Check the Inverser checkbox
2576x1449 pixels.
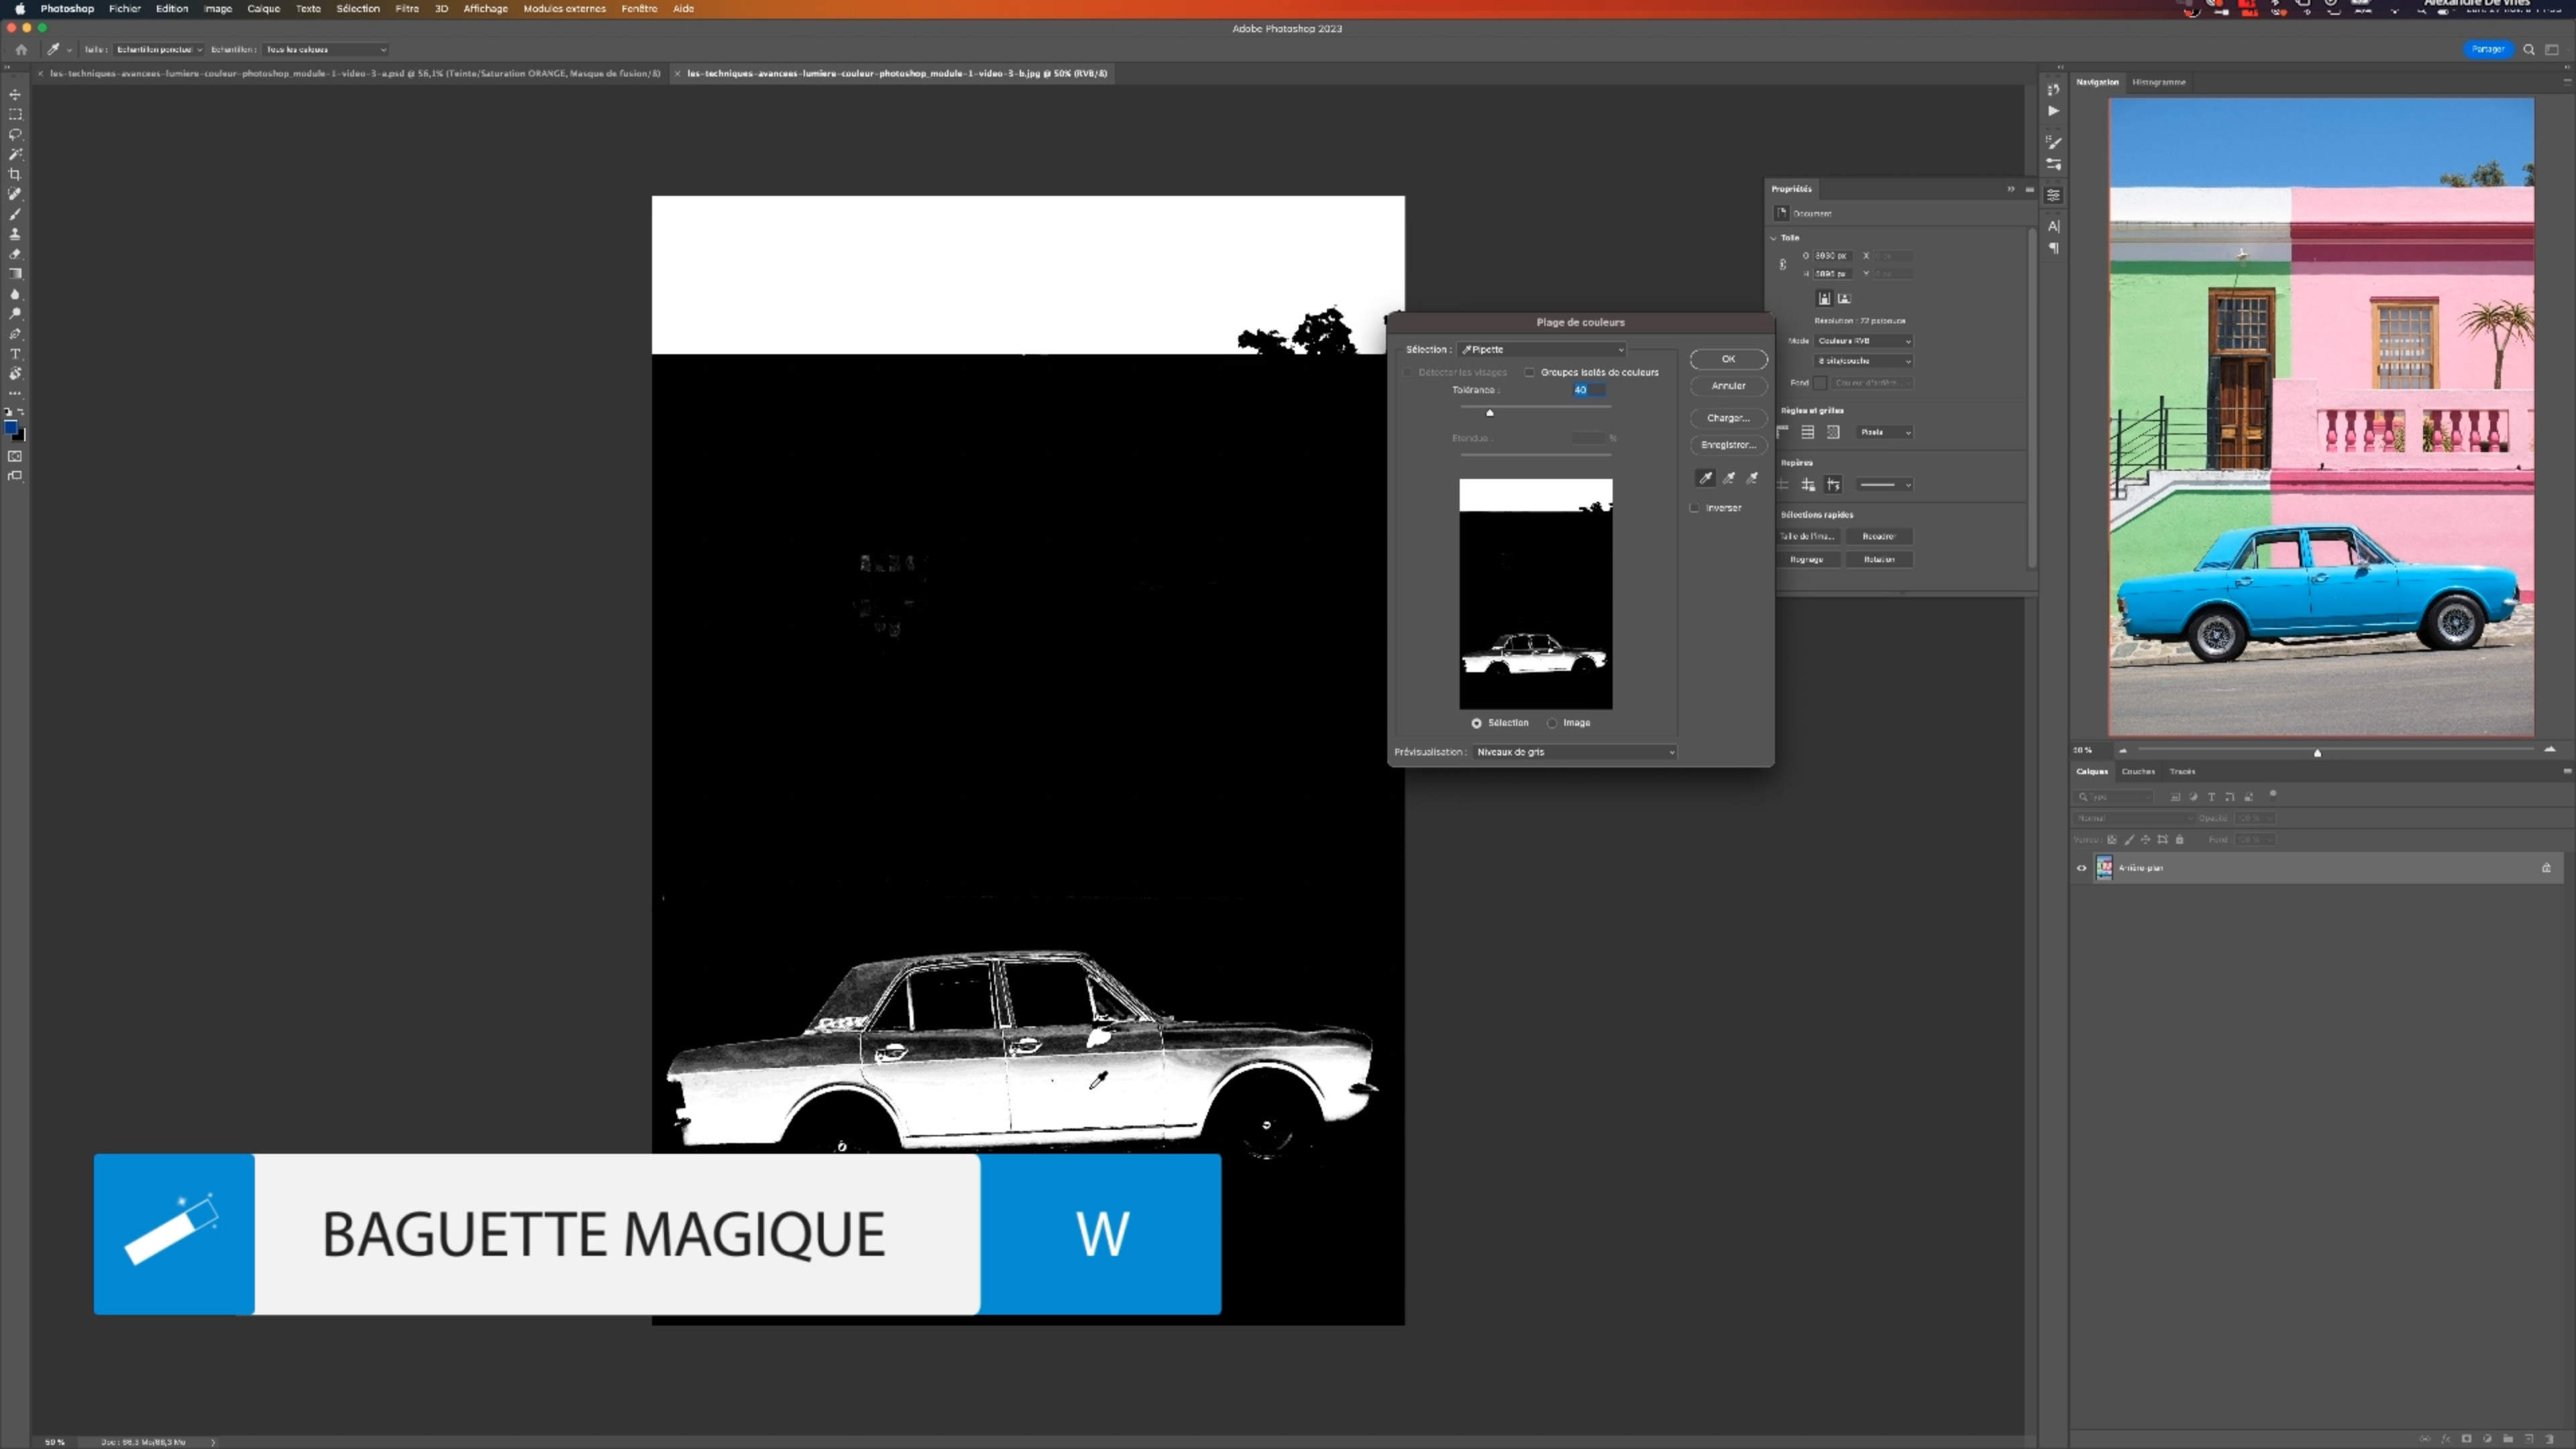pyautogui.click(x=1695, y=508)
